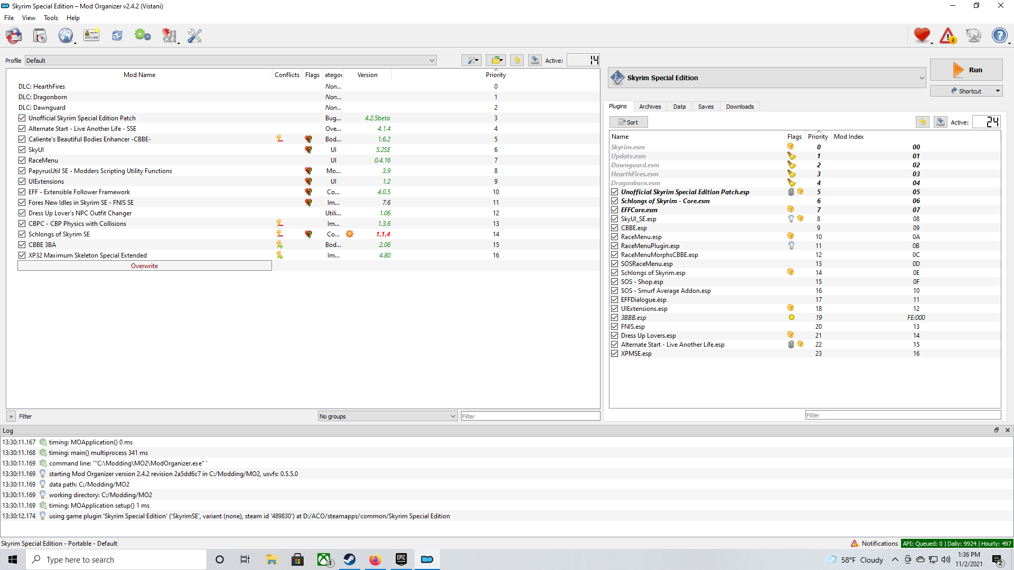Uncheck the CBBE.esp plugin

click(615, 228)
